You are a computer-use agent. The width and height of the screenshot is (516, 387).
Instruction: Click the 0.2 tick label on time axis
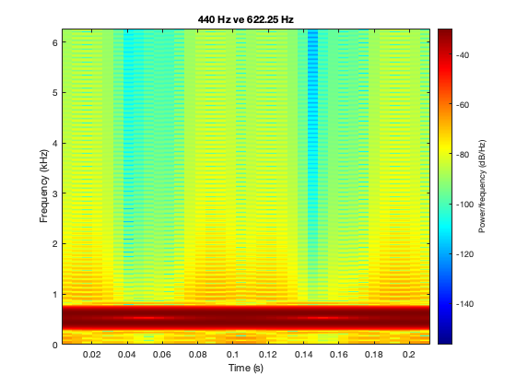coord(409,355)
